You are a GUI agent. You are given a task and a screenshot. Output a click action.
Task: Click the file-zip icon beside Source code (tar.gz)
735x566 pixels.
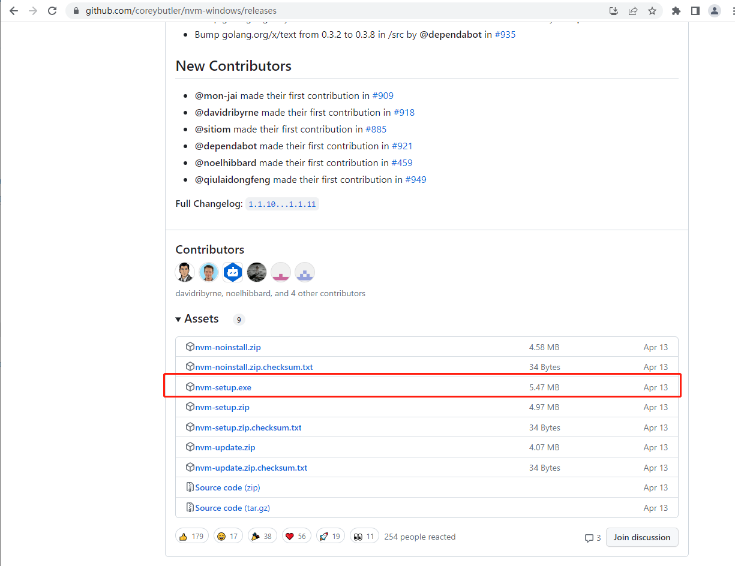pos(190,507)
